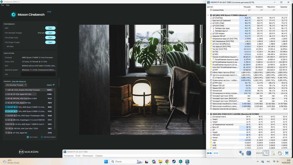Select ranking row AMD Ryzen Threadripper 2990
The image size is (293, 165).
click(29, 116)
